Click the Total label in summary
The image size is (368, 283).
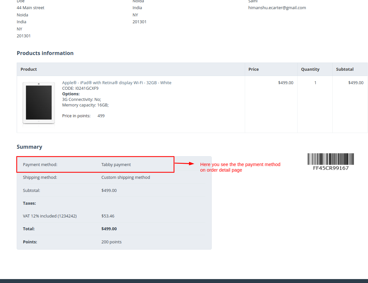pos(29,229)
